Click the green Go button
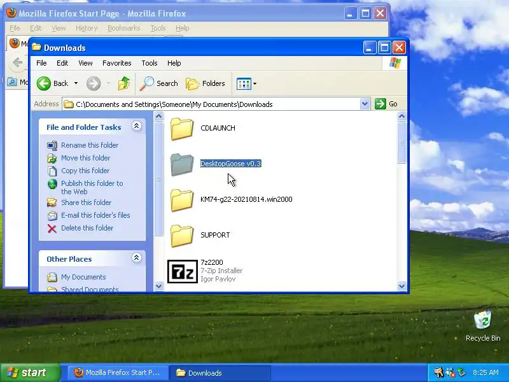The width and height of the screenshot is (509, 382). pos(386,104)
